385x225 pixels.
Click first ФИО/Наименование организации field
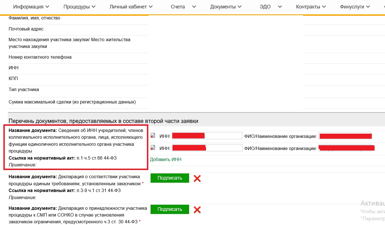pyautogui.click(x=345, y=136)
